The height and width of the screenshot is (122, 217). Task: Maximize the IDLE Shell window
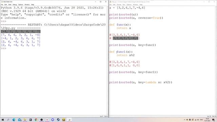tap(101, 2)
